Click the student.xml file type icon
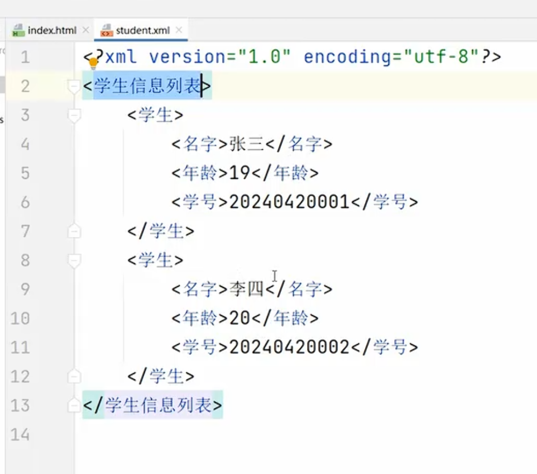 coord(106,30)
